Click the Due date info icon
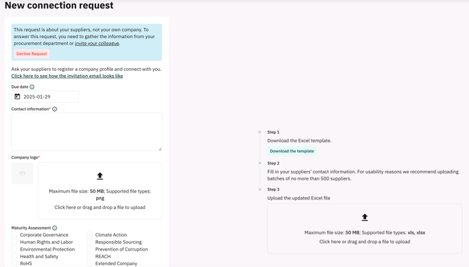Screen dimensions: 469x267 (x=32, y=87)
